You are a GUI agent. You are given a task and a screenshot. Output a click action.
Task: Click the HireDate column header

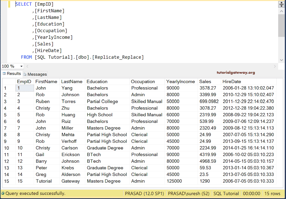[232, 81]
